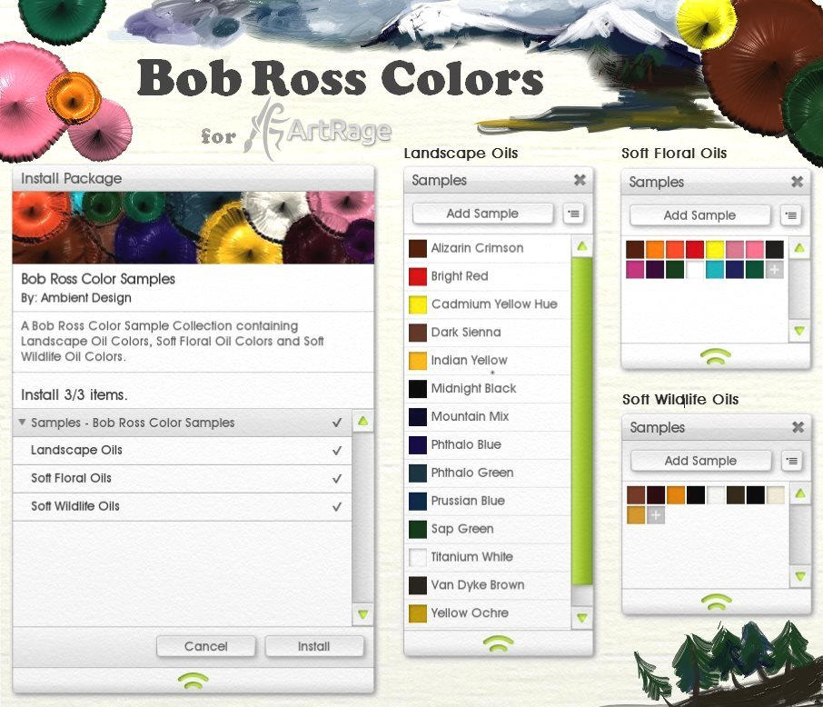Click scroll up arrow in Soft Floral Oils panel
823x707 pixels.
coord(798,247)
